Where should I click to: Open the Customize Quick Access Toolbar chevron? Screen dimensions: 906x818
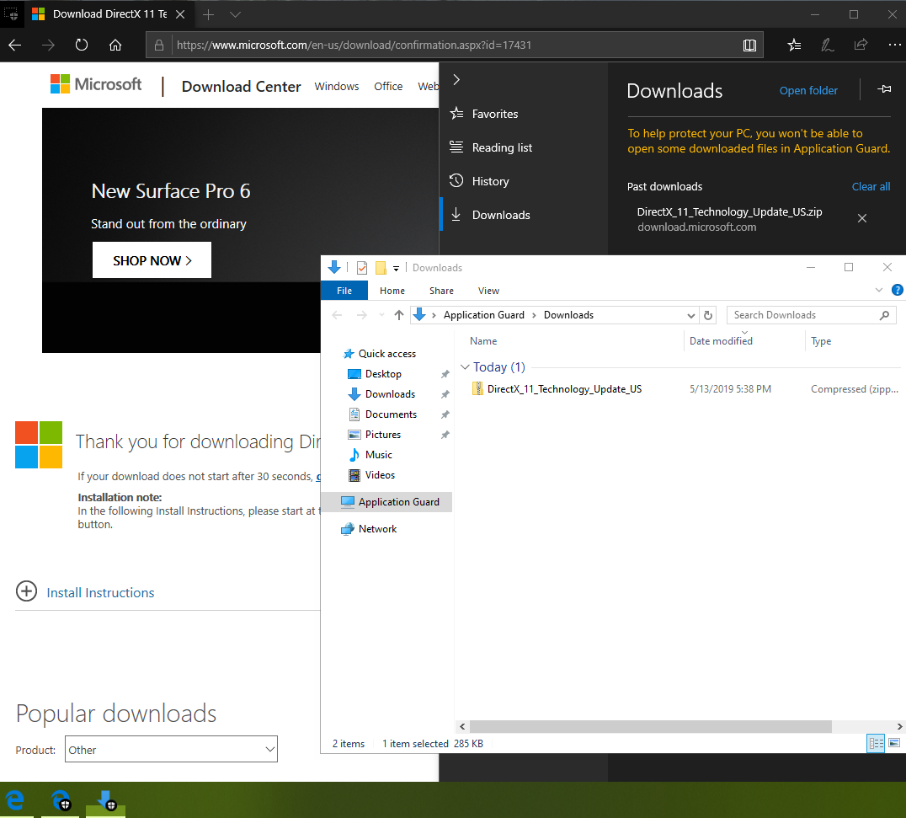point(395,267)
